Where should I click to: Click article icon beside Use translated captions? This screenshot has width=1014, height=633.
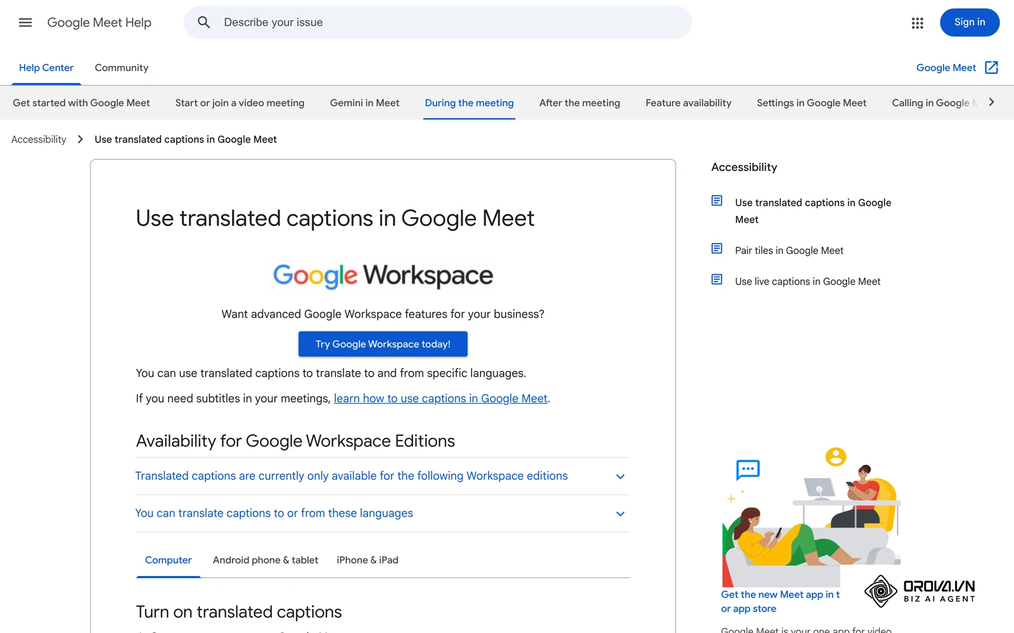[717, 201]
